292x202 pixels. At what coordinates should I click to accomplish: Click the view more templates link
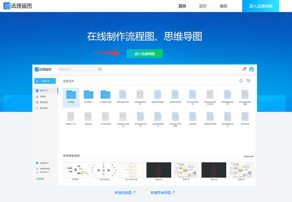[x=249, y=156]
